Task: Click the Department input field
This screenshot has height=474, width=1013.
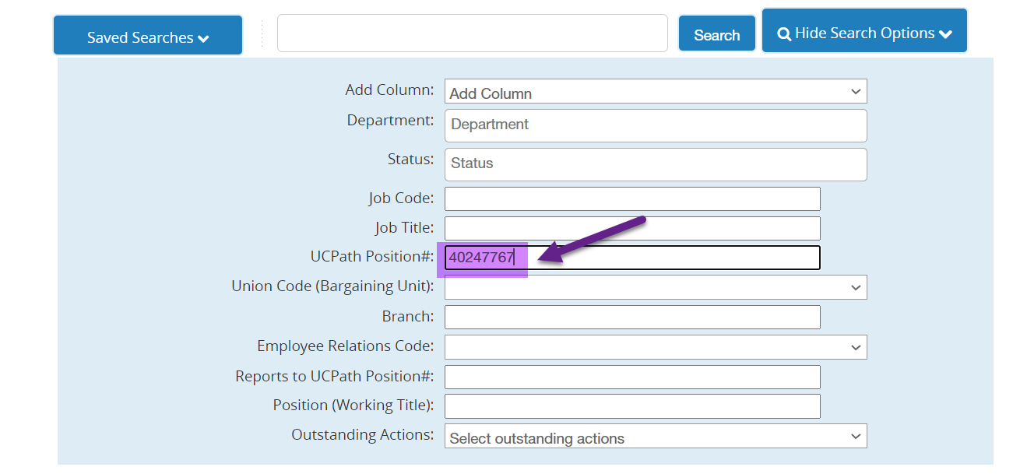Action: coord(655,125)
